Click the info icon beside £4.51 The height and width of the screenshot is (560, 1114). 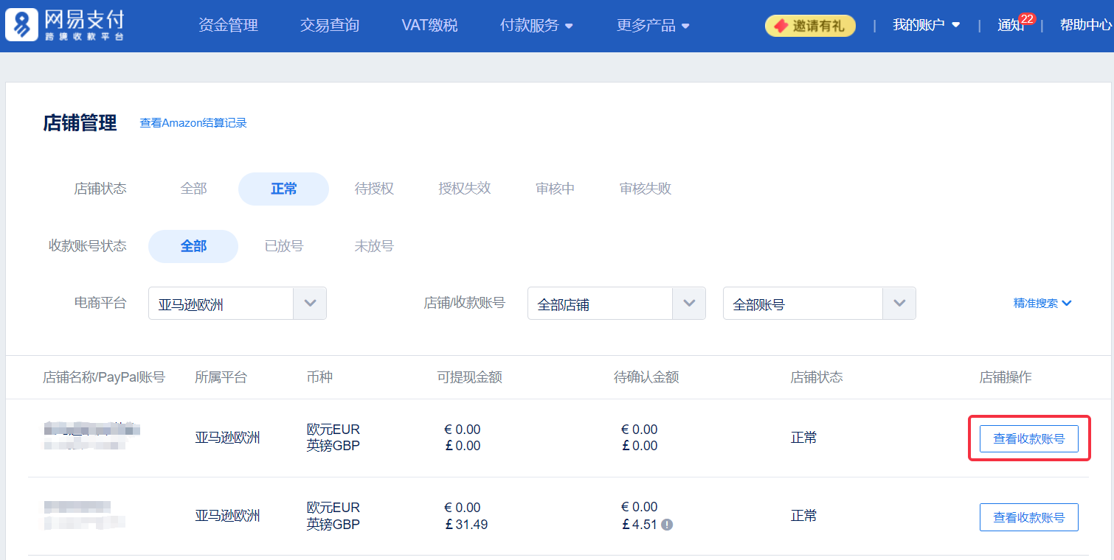[667, 525]
